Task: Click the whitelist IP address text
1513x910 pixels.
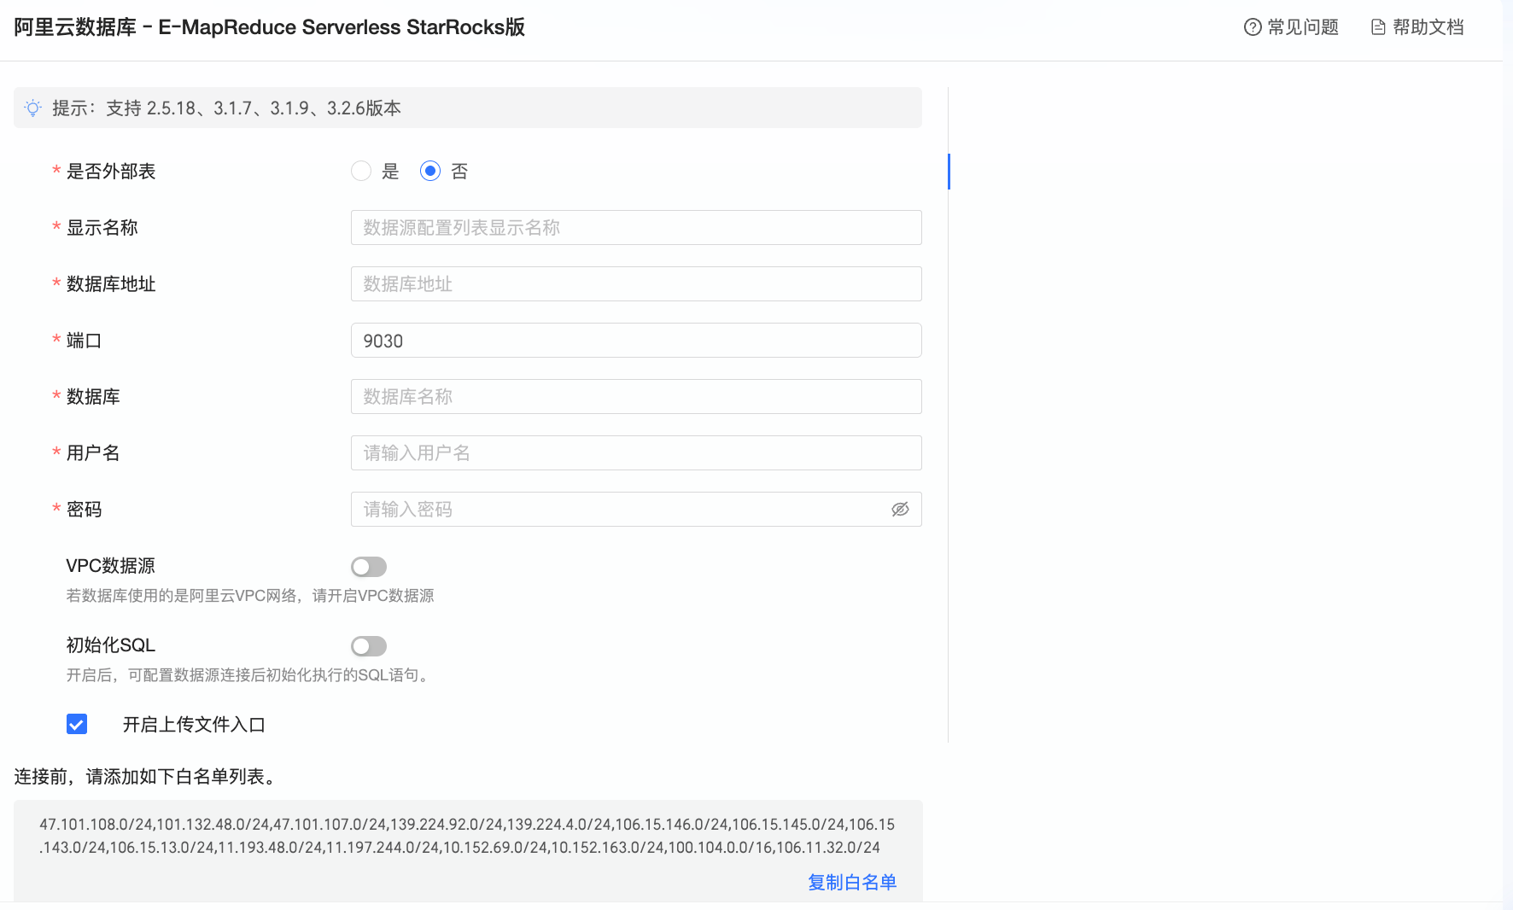Action: tap(467, 836)
